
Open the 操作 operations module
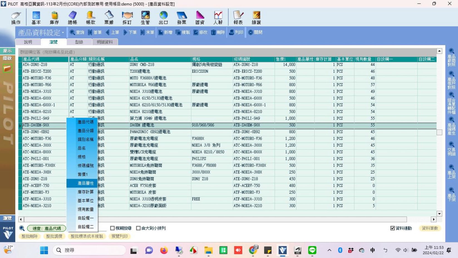point(16,18)
